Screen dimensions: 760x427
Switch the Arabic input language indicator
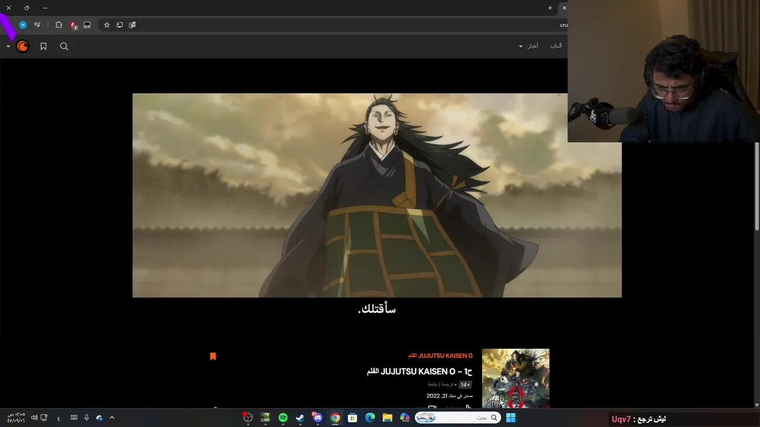click(59, 418)
